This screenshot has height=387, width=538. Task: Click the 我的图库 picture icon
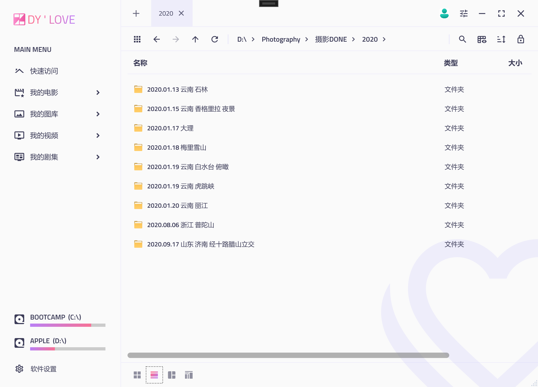(x=19, y=114)
